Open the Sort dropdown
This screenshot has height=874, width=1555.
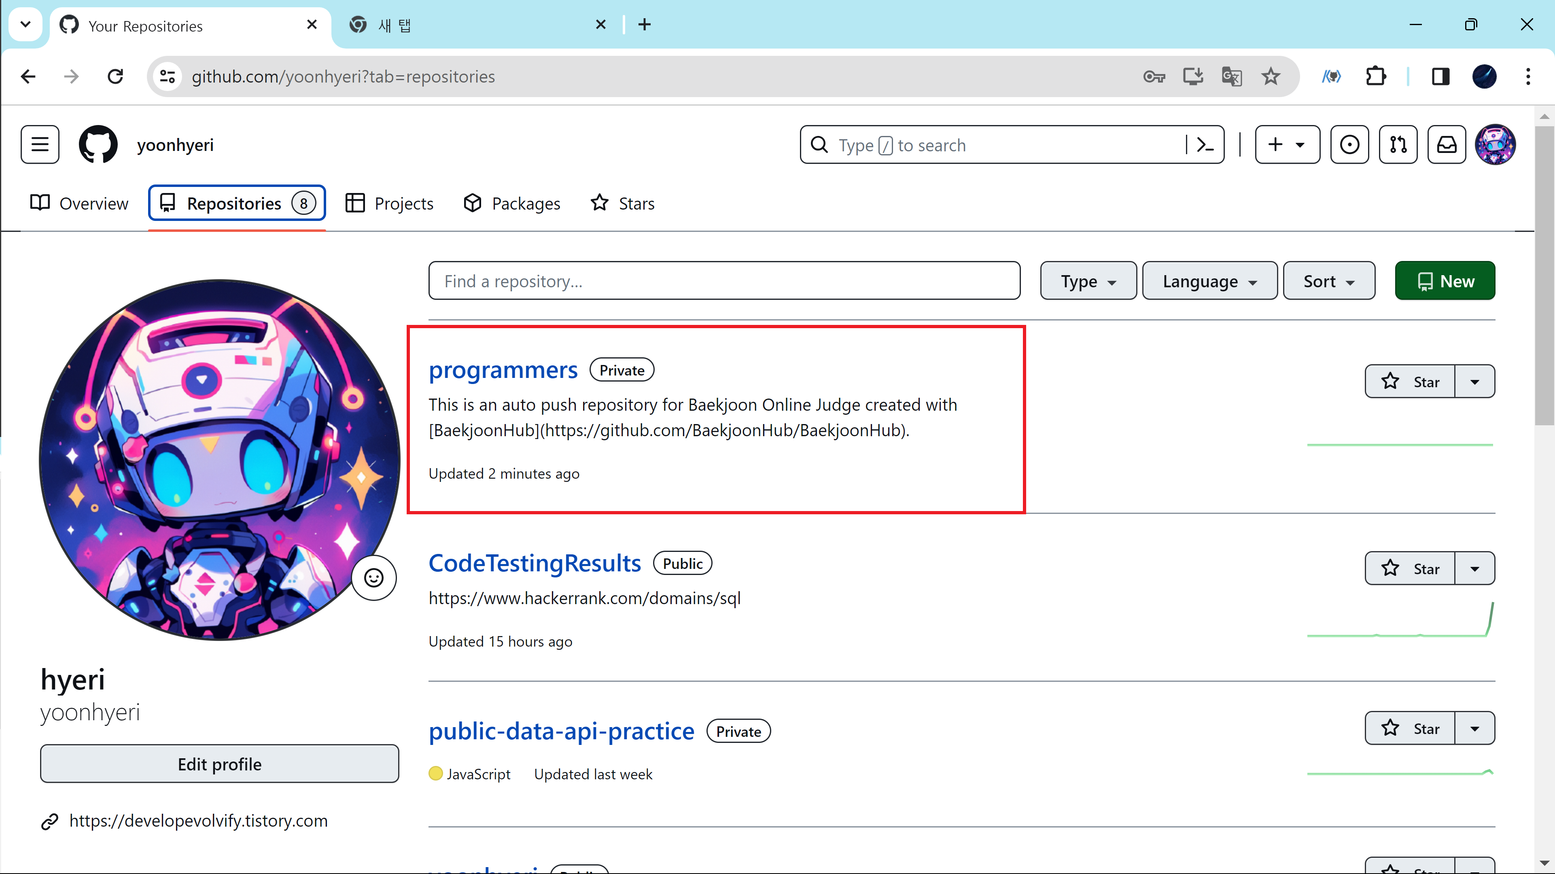1329,281
